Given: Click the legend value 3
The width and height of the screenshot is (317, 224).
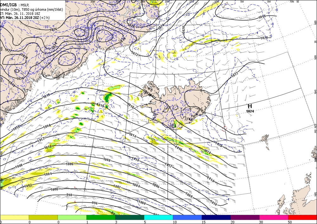Looking at the screenshot, I should [116, 222].
